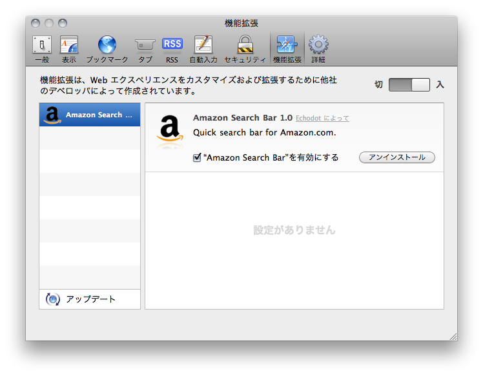Screen dimensions: 483x376
Task: Open the Echodot によって developer link
Action: coord(322,118)
